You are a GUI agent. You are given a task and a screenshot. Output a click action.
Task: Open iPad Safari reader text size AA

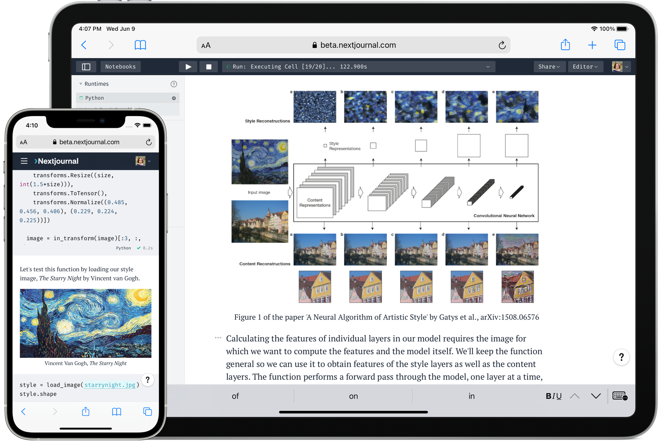[206, 45]
